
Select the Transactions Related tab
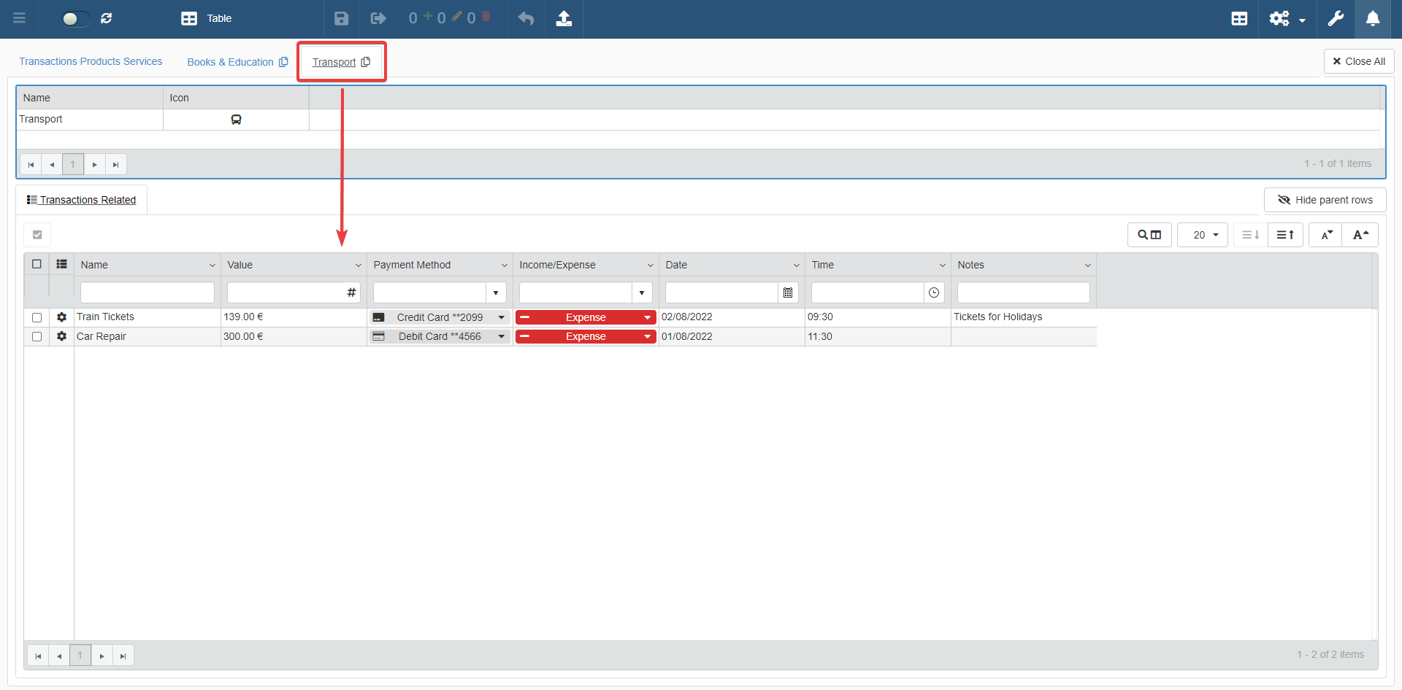[82, 200]
